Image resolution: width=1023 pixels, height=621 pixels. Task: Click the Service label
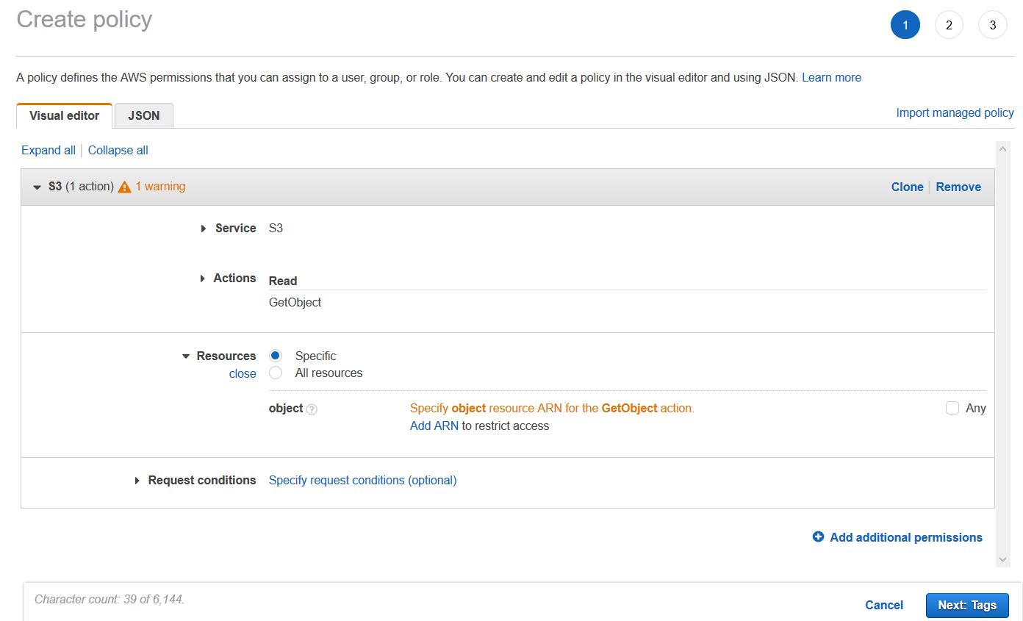(x=236, y=229)
